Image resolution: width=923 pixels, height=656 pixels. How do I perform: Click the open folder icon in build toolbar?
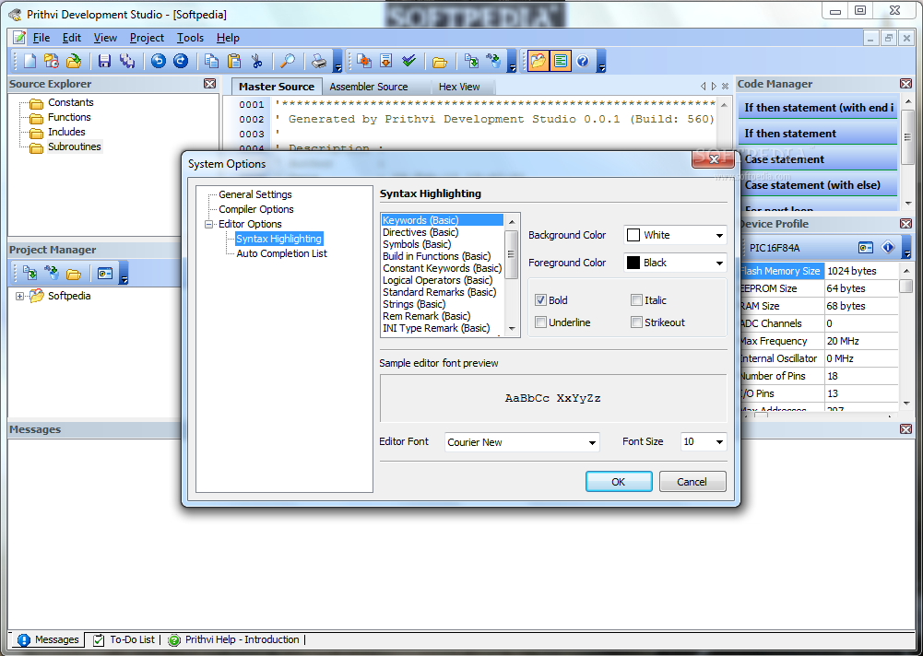click(440, 61)
